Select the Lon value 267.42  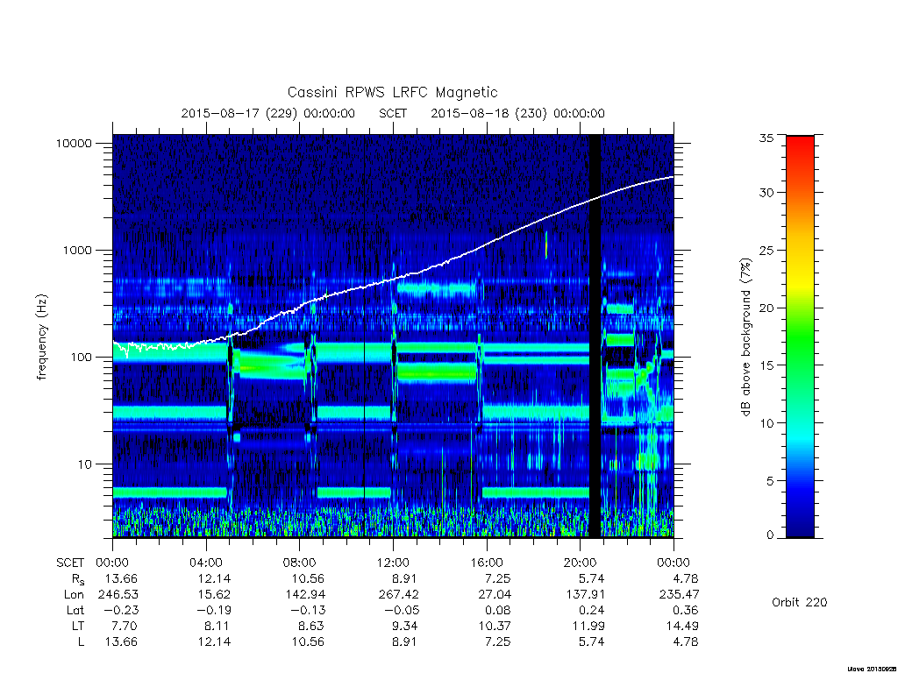click(x=399, y=595)
